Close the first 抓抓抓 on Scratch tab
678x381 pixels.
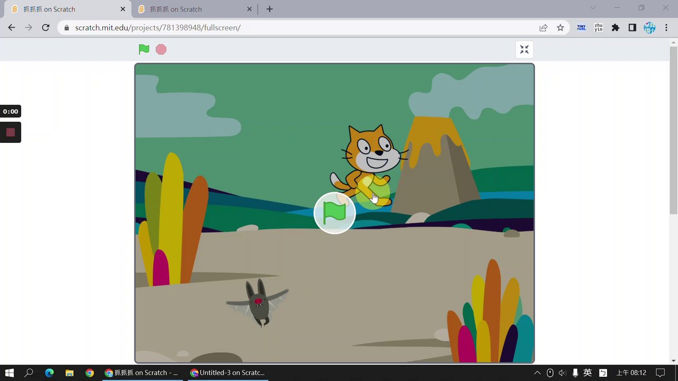coord(123,9)
